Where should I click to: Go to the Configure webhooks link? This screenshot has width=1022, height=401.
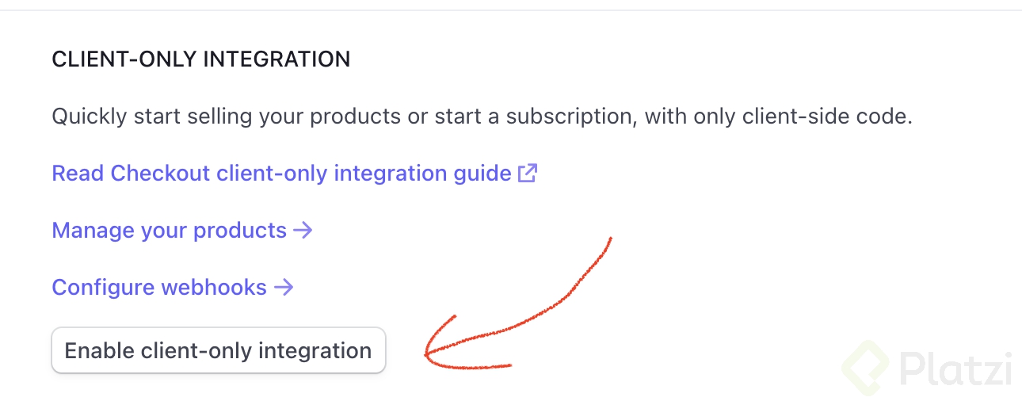(159, 287)
